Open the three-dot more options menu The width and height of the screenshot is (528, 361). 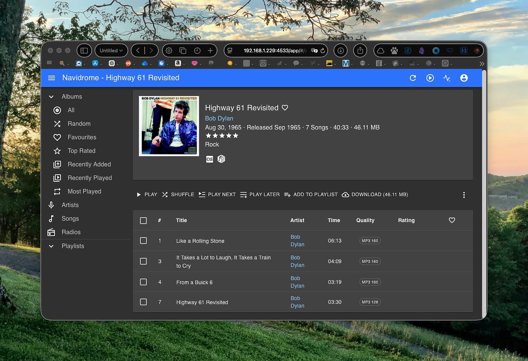click(464, 195)
